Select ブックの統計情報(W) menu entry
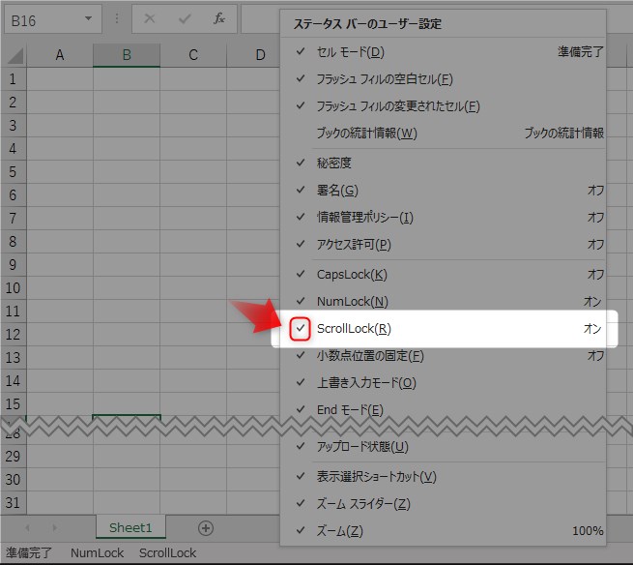The width and height of the screenshot is (633, 565). click(x=367, y=133)
